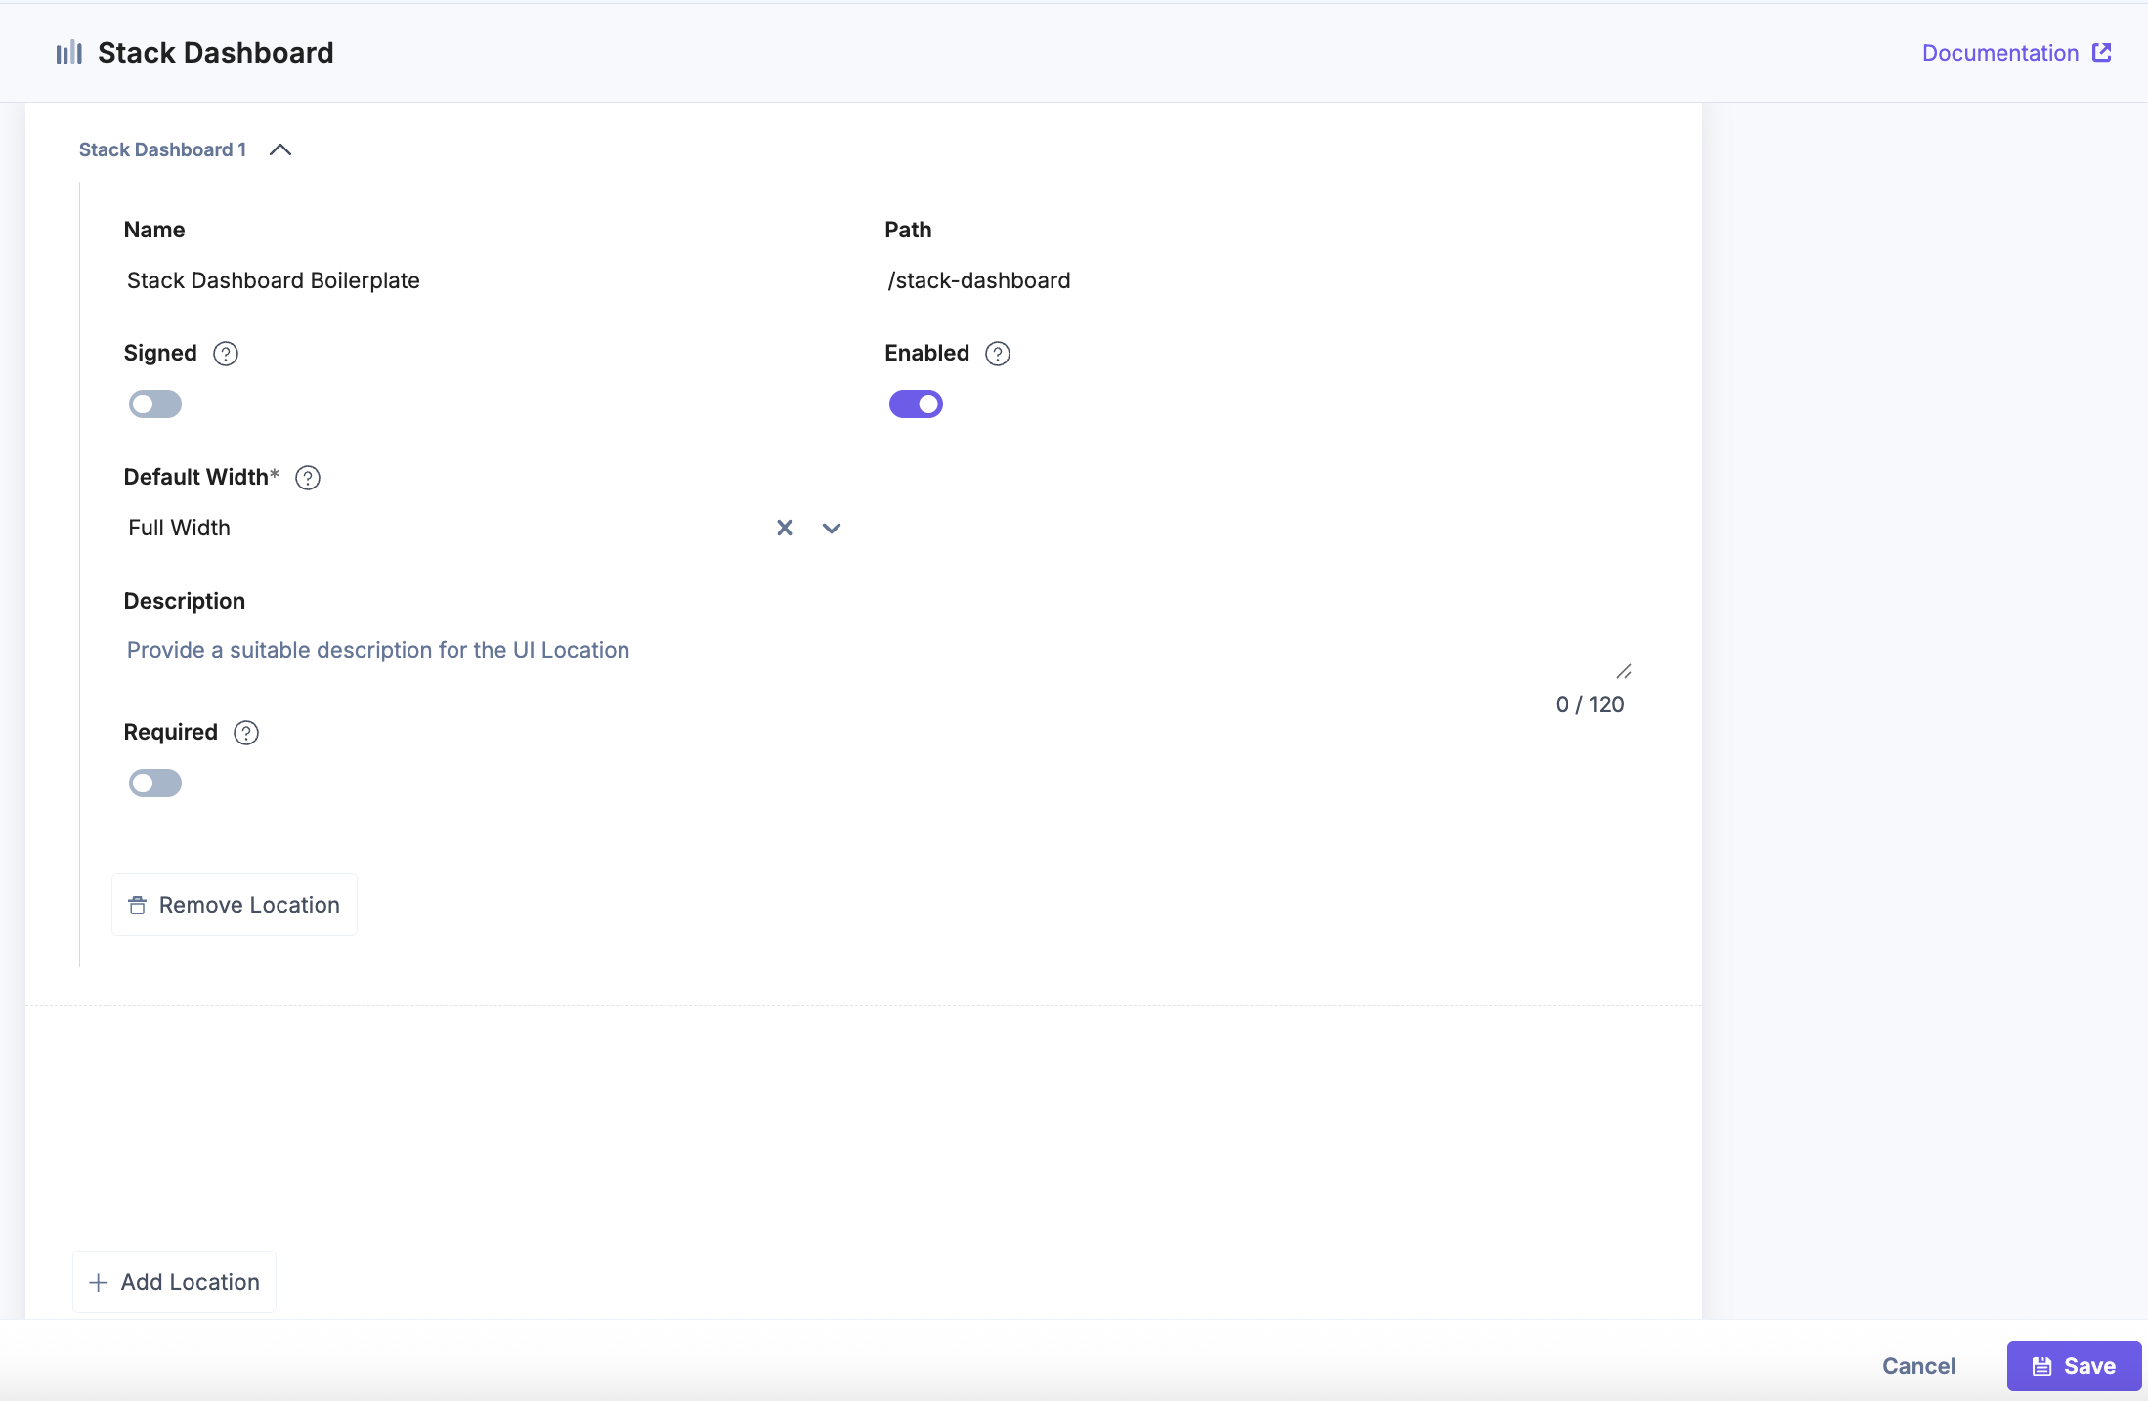Open the Default Width dropdown chevron
This screenshot has width=2148, height=1401.
pos(830,528)
